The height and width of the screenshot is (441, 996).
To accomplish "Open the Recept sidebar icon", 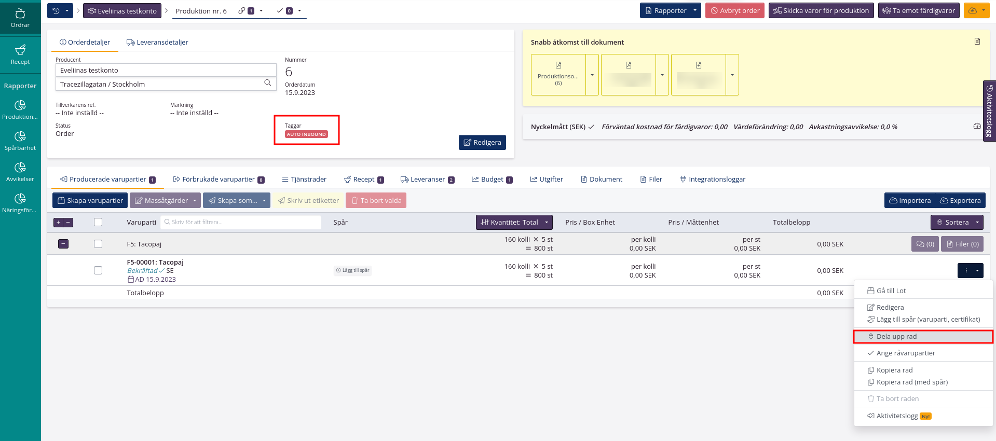I will [x=20, y=54].
